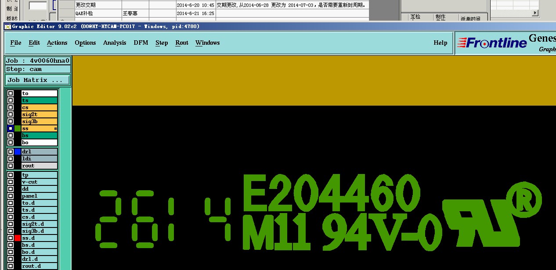Open the File menu
This screenshot has width=556, height=270.
[16, 43]
